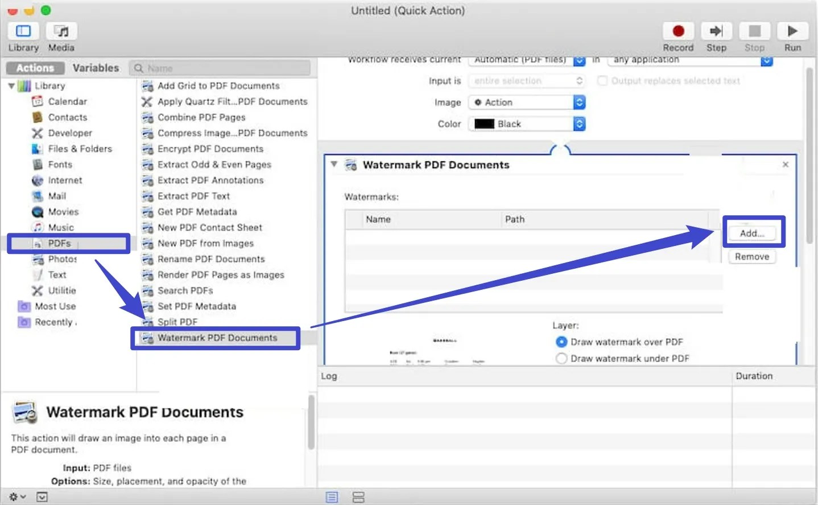Click the actions search field
The width and height of the screenshot is (818, 505).
point(221,68)
